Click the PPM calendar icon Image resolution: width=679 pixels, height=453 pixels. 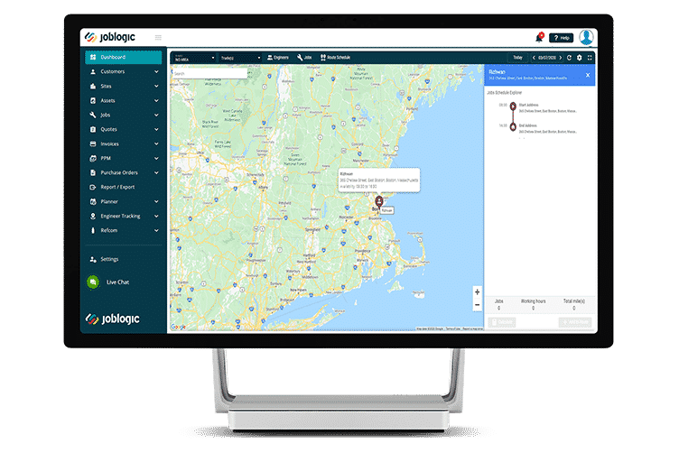tap(93, 158)
